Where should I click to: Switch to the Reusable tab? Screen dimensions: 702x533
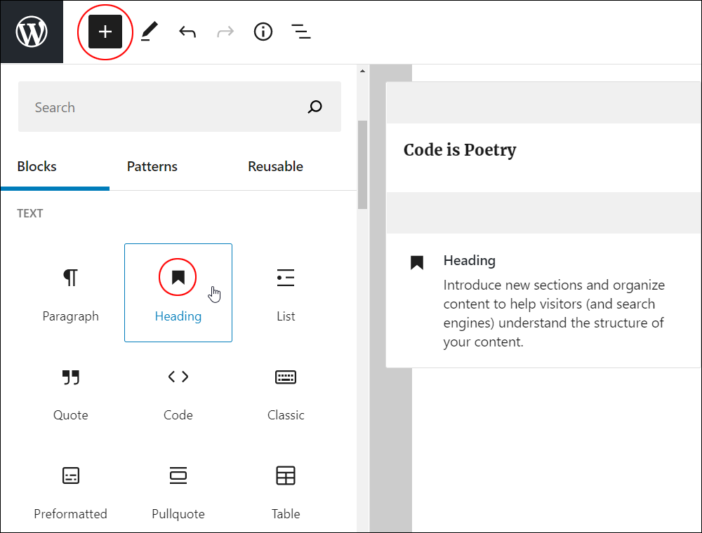click(x=275, y=166)
